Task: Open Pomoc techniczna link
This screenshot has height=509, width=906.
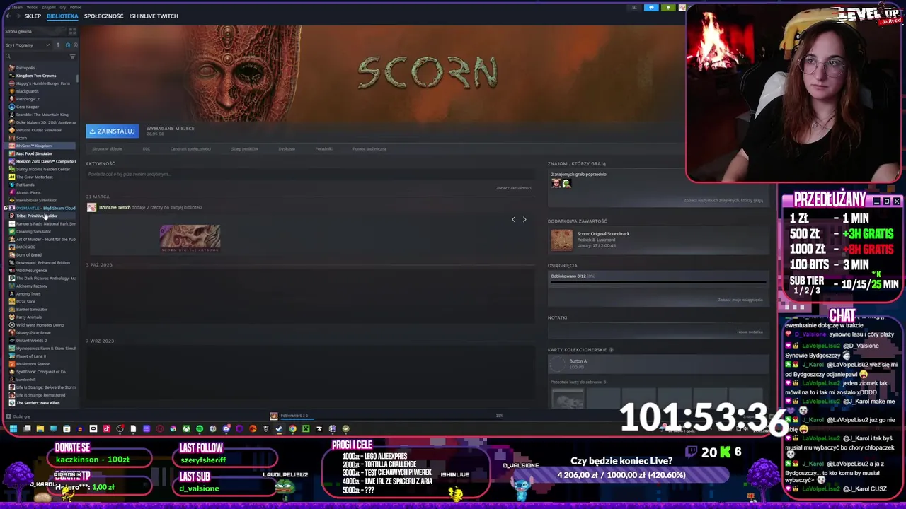Action: (369, 149)
